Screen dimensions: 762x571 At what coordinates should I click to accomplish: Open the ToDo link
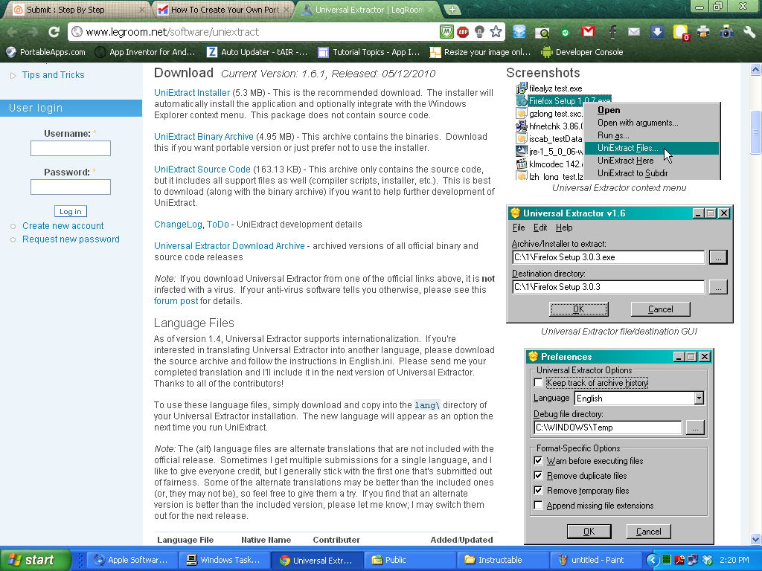tap(218, 225)
